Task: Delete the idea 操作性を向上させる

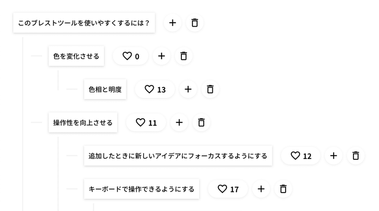Action: click(x=201, y=122)
